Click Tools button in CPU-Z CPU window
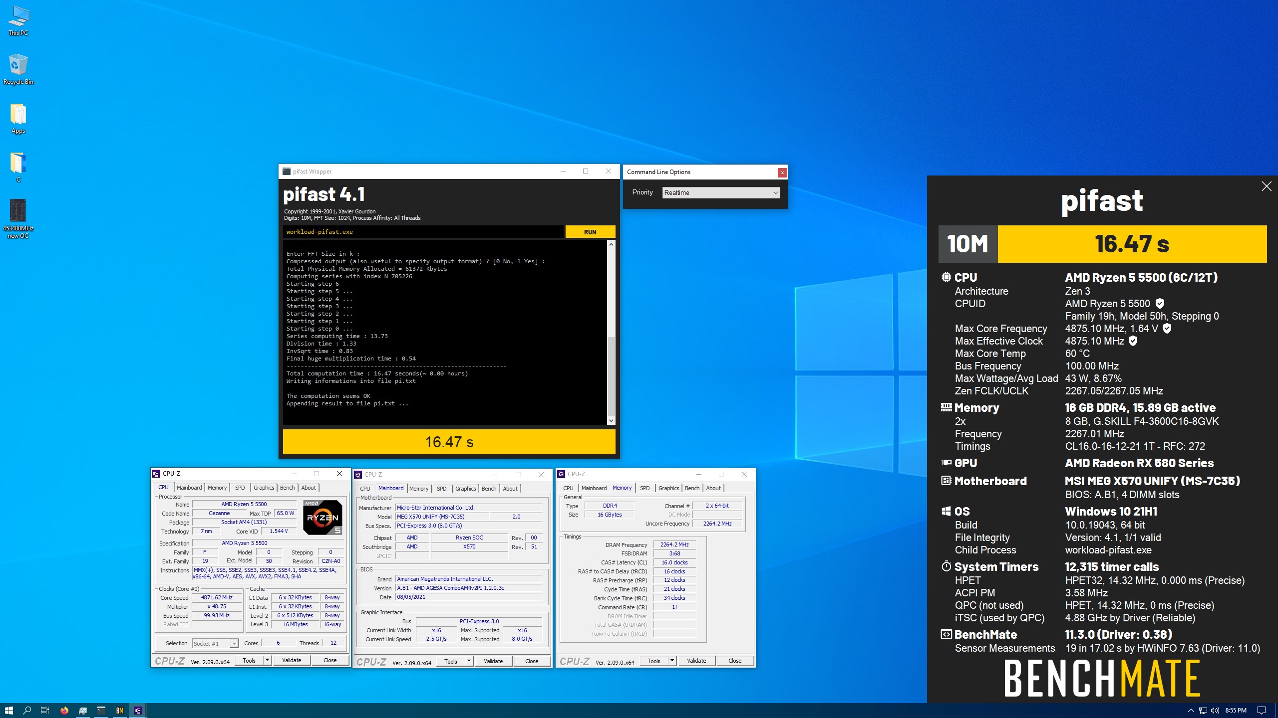 [249, 660]
